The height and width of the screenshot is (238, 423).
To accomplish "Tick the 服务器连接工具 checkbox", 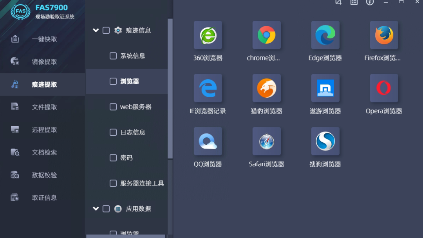I will 113,183.
